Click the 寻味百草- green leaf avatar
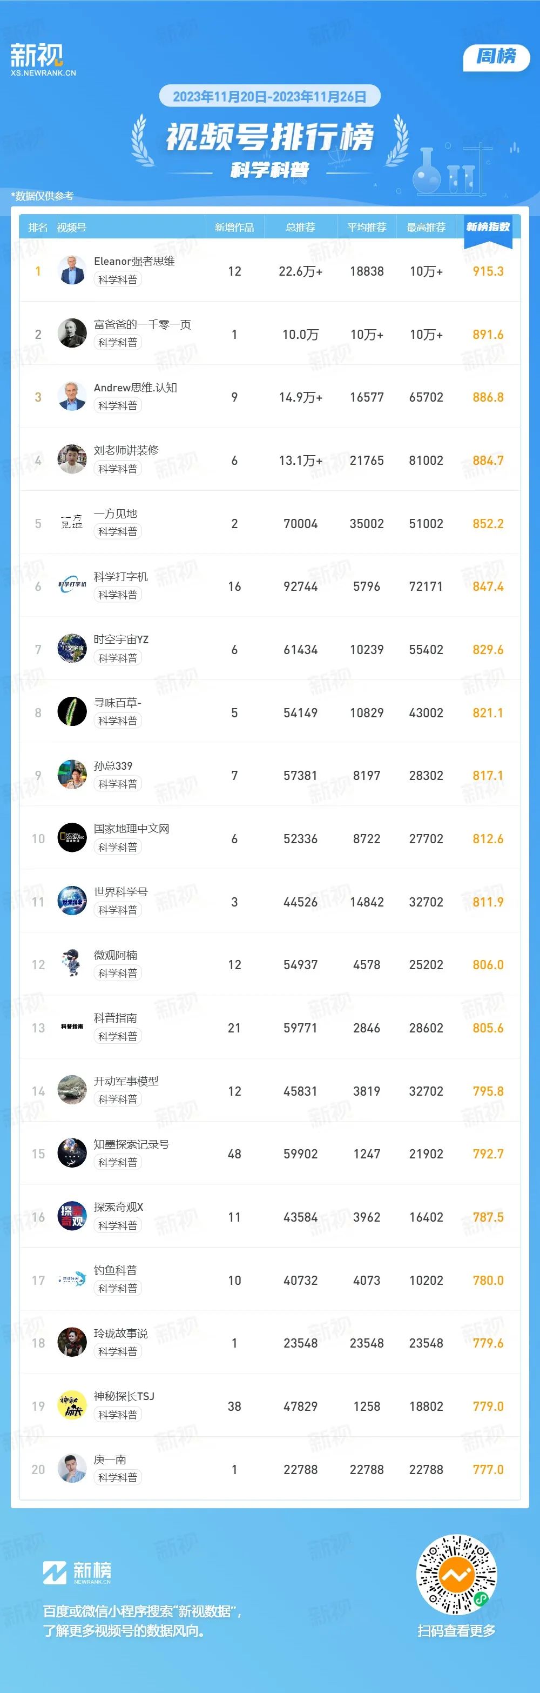 point(72,711)
